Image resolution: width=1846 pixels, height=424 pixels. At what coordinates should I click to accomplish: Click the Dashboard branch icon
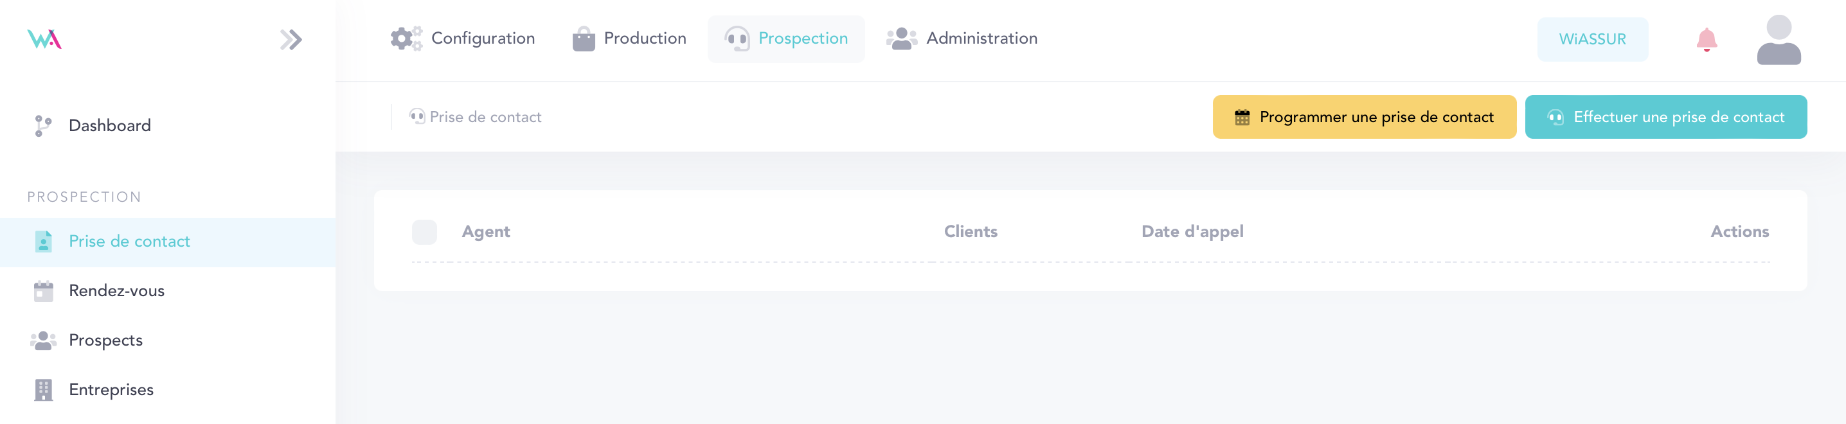[x=43, y=126]
